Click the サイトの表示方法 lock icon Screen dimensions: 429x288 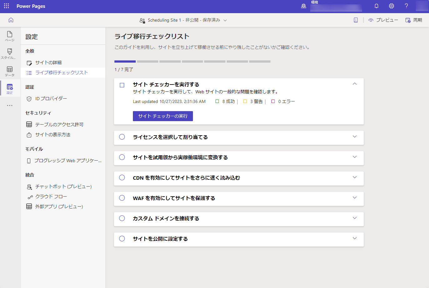pos(29,135)
